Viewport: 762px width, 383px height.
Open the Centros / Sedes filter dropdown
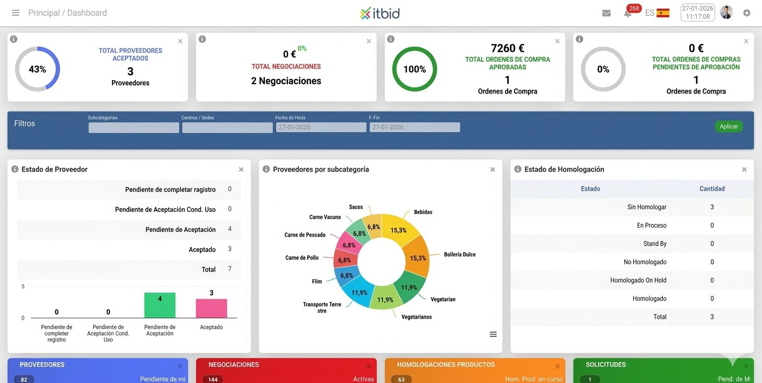point(227,127)
